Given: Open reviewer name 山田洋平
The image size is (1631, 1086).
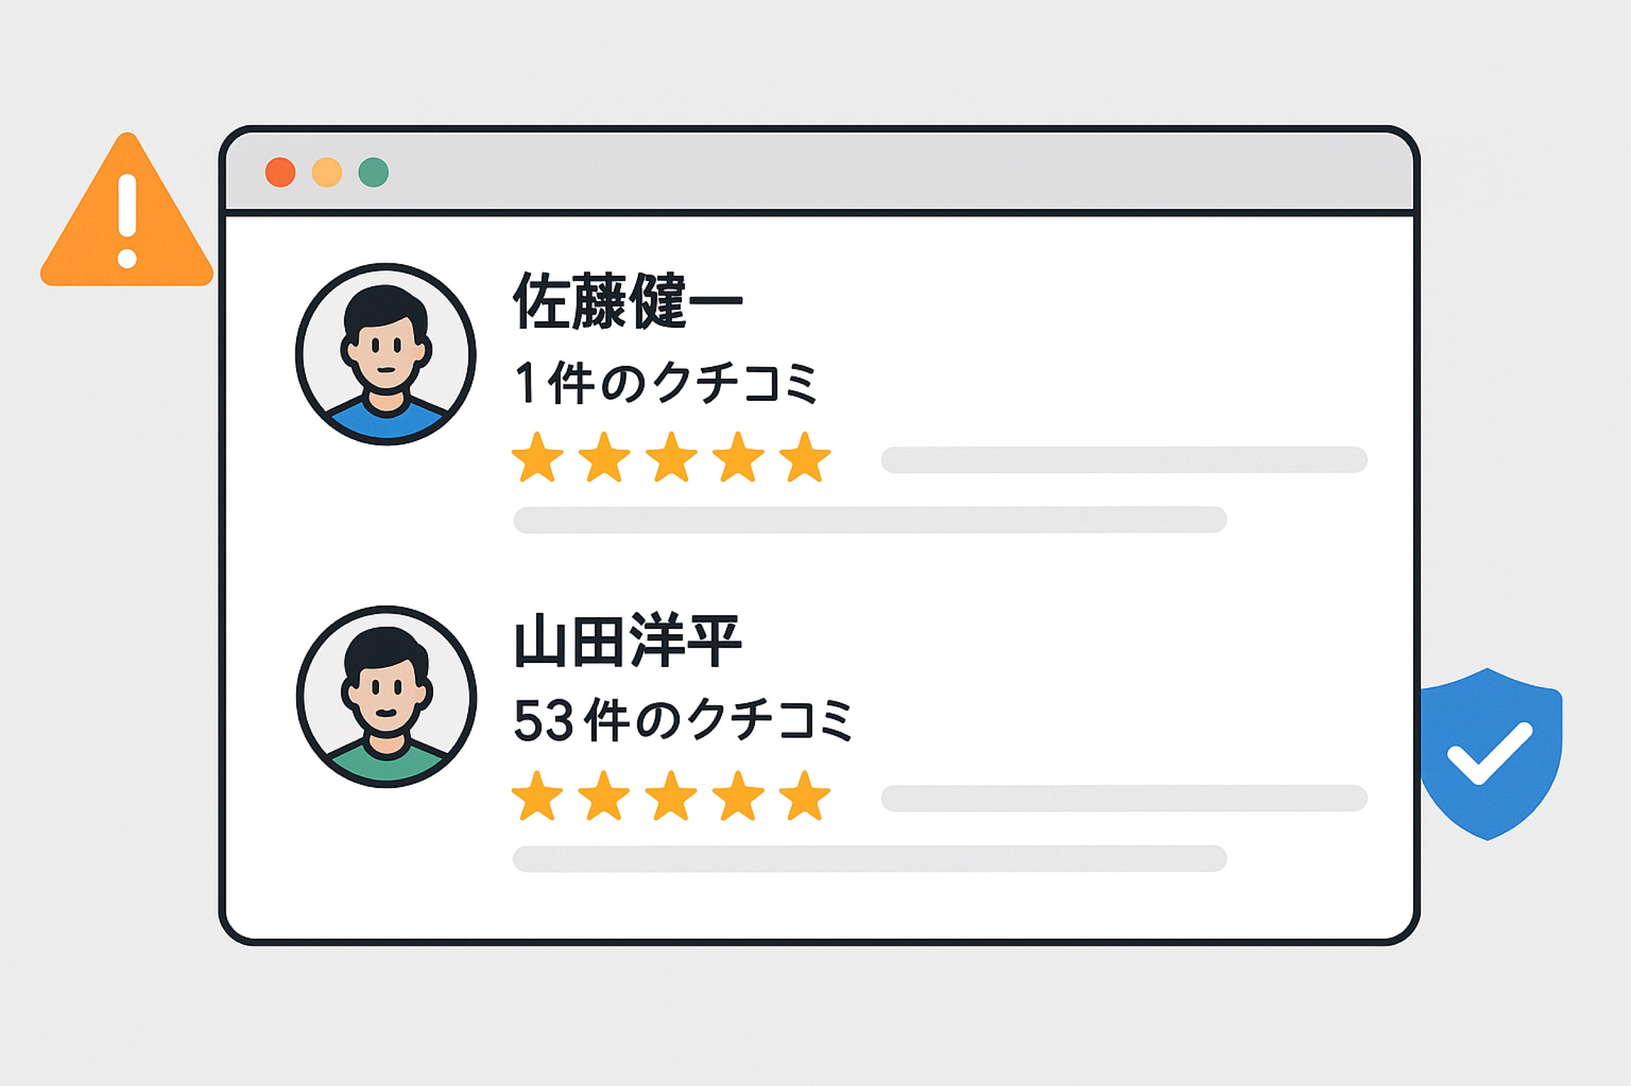Looking at the screenshot, I should tap(628, 642).
